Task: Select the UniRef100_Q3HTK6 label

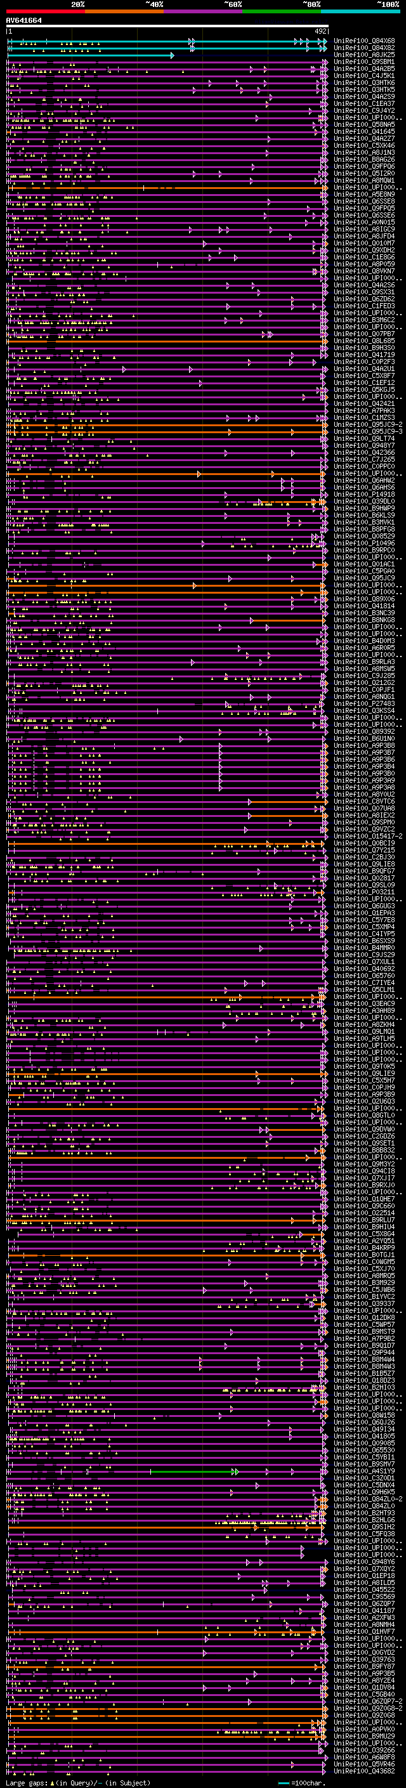Action: coord(364,82)
